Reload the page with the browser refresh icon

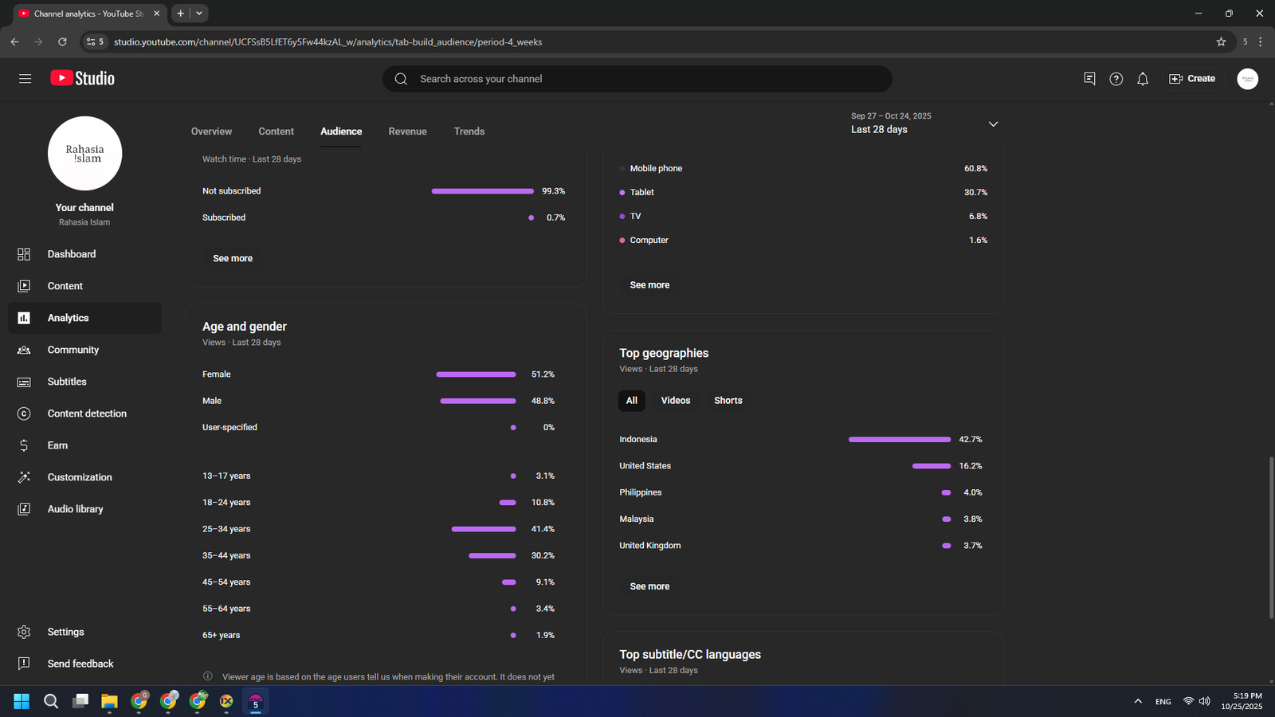pyautogui.click(x=62, y=41)
